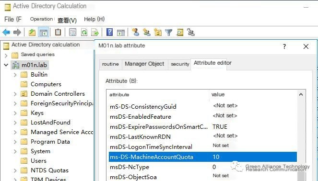Click the m01n.lab domain icon in tree
This screenshot has width=318, height=181.
15,65
